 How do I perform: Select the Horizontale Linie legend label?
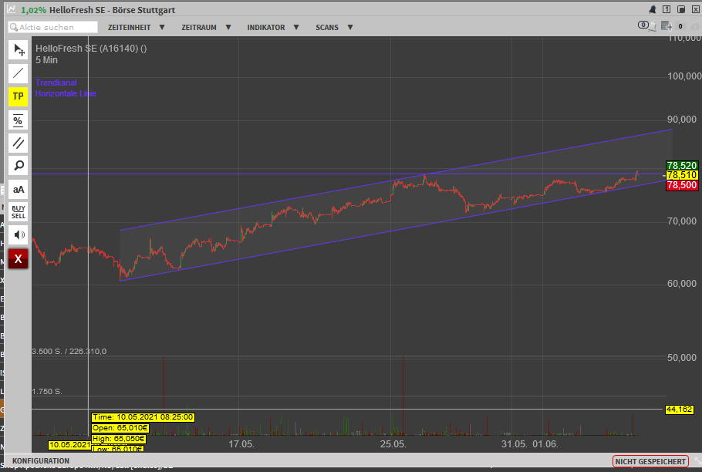66,93
